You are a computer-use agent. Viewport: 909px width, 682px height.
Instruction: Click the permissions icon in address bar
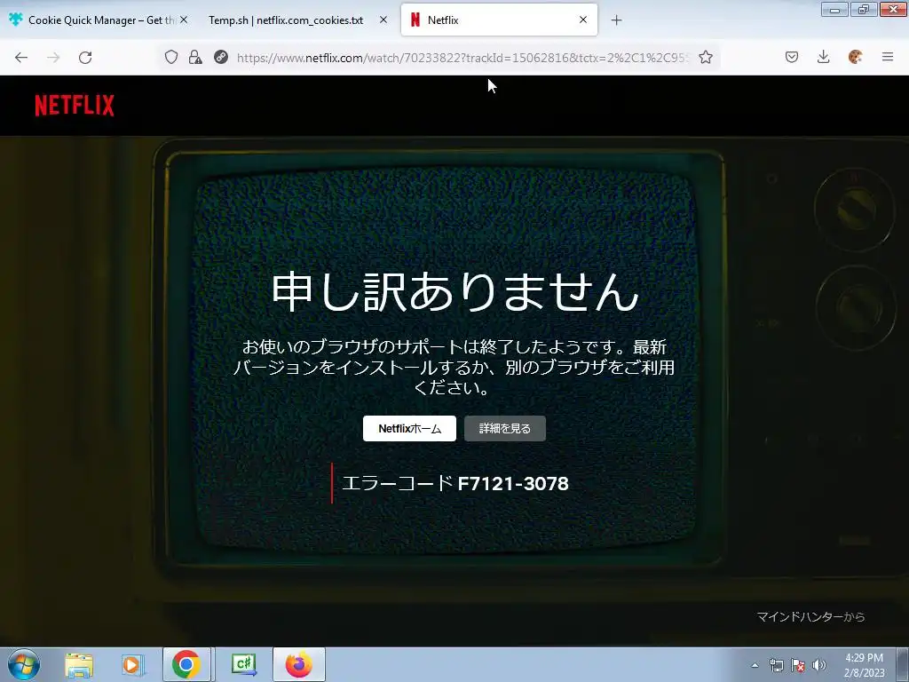coord(221,57)
